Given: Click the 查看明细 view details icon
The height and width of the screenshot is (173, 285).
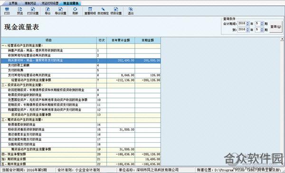Looking at the screenshot, I should click(90, 11).
